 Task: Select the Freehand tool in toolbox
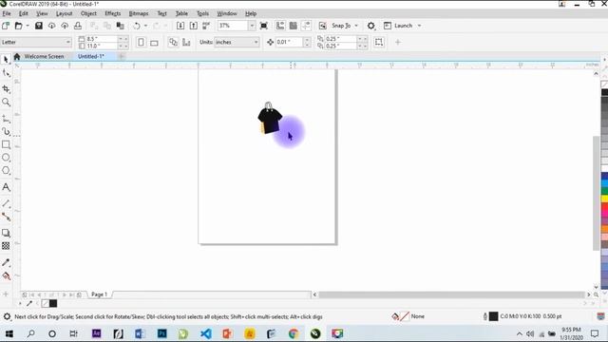[6, 119]
